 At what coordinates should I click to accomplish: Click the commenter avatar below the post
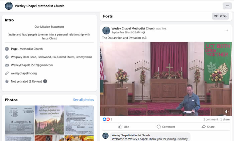pyautogui.click(x=106, y=136)
